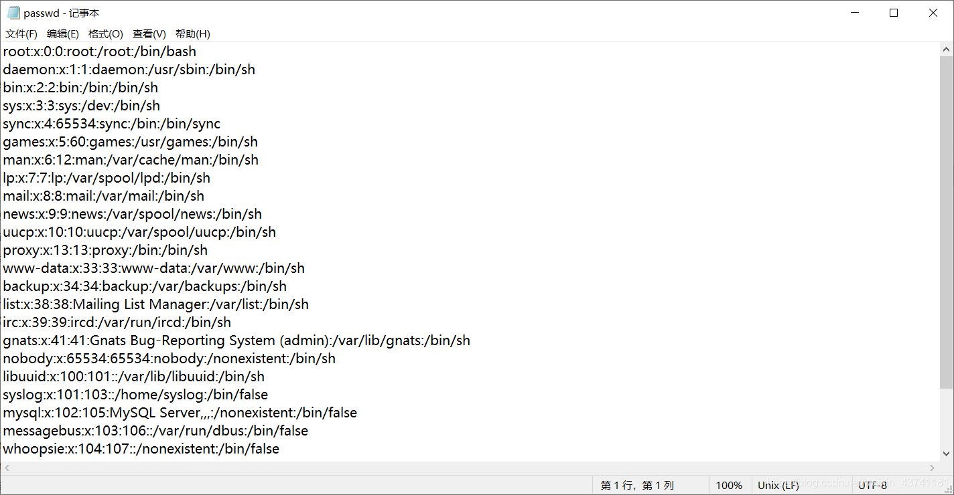
Task: Click the uucp:x:10:10 line
Action: tap(139, 232)
